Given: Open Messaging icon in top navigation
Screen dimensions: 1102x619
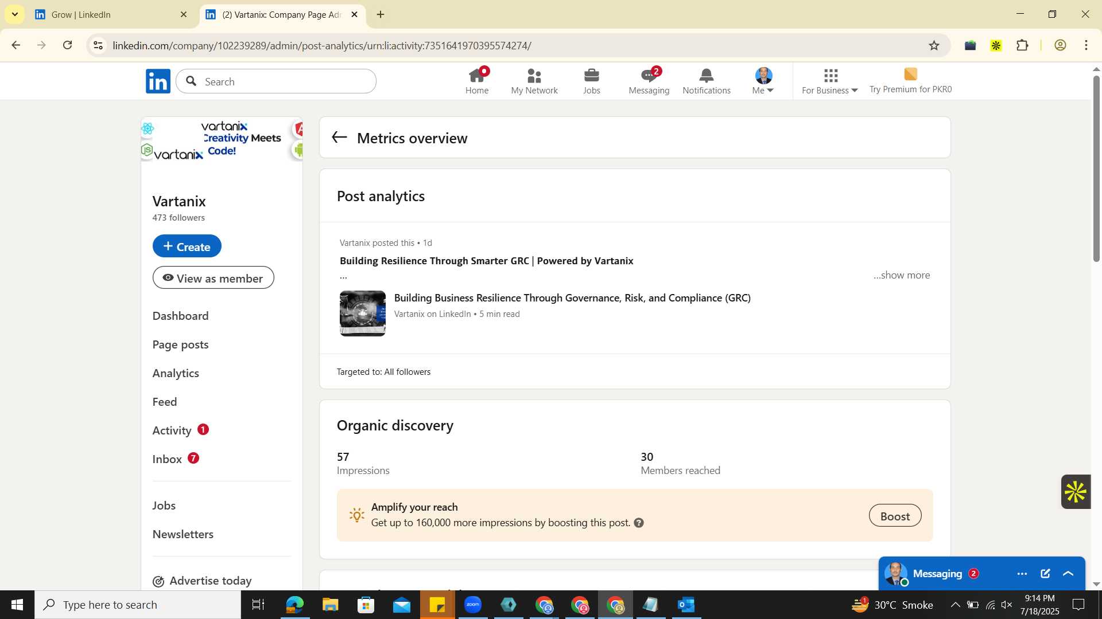Looking at the screenshot, I should tap(649, 81).
